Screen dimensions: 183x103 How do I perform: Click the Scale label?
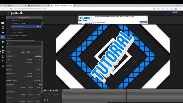9,98
